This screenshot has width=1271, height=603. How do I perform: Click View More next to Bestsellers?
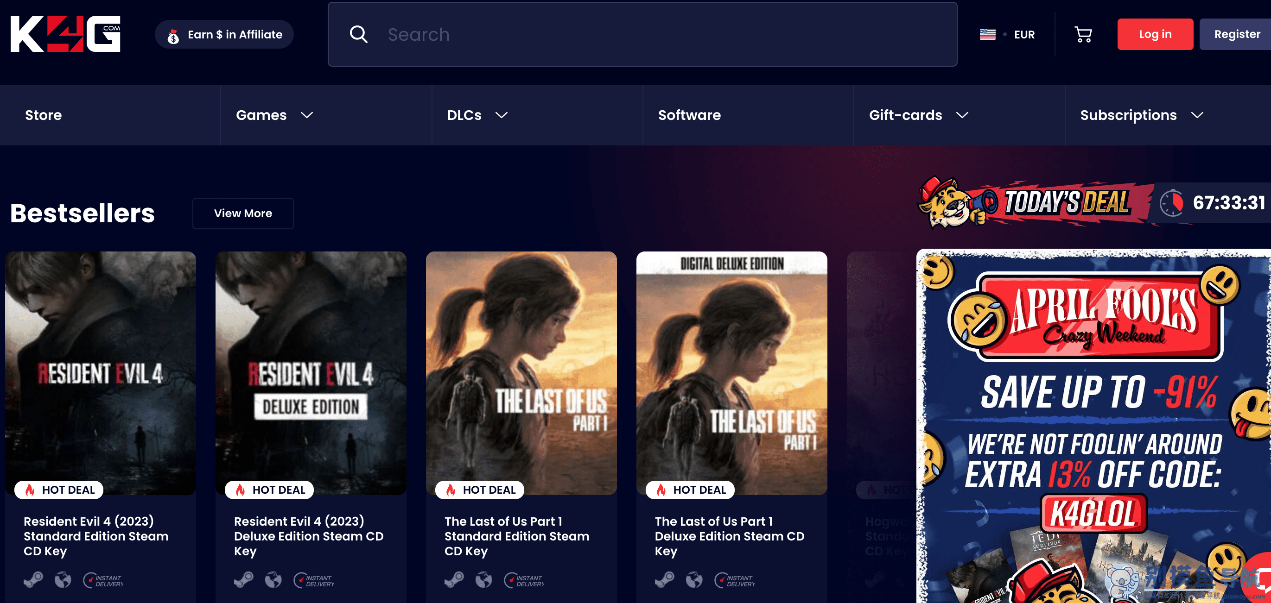pyautogui.click(x=243, y=214)
